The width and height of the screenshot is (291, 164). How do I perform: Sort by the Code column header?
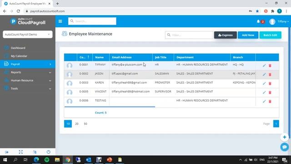click(x=85, y=57)
